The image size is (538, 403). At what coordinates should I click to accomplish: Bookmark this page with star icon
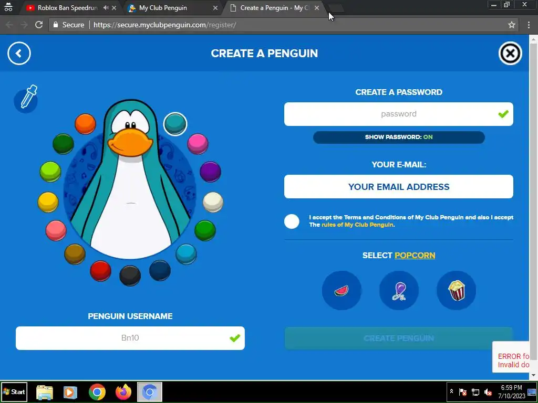coord(512,25)
